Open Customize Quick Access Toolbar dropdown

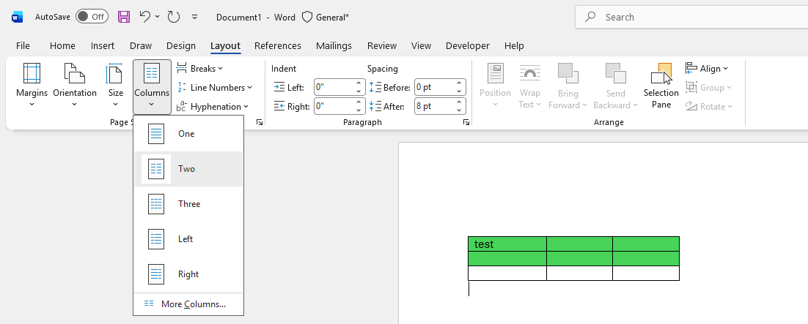195,17
